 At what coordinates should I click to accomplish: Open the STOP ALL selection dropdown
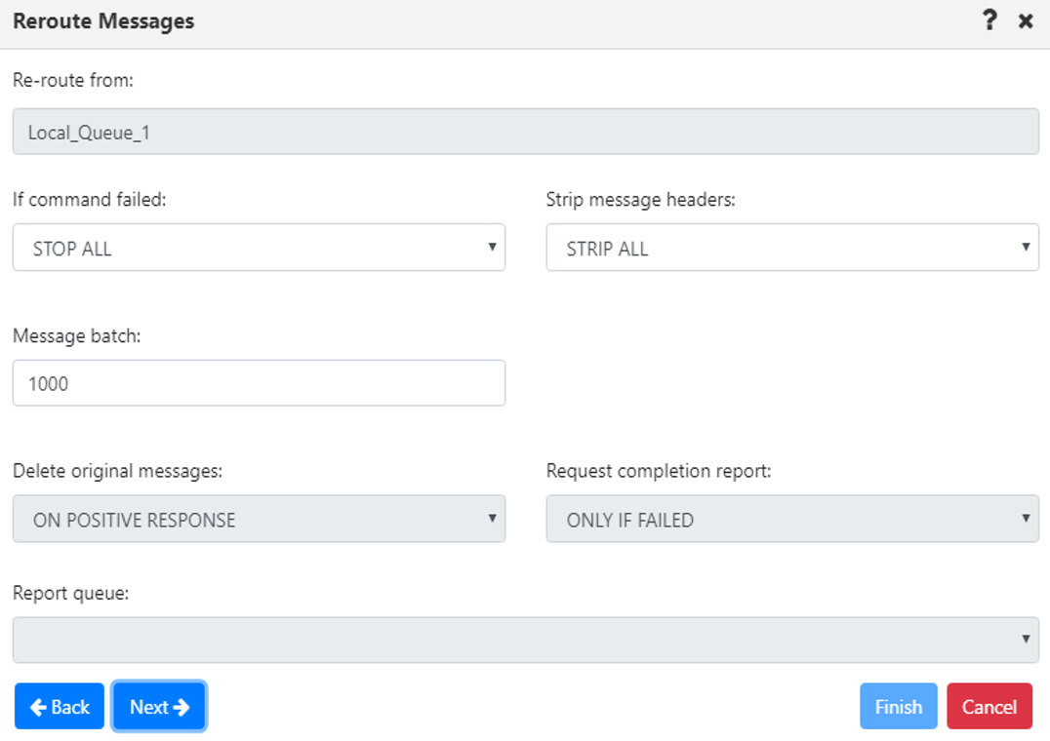pos(259,248)
